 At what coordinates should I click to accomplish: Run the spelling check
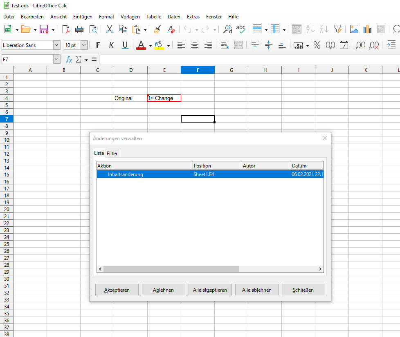coord(241,29)
